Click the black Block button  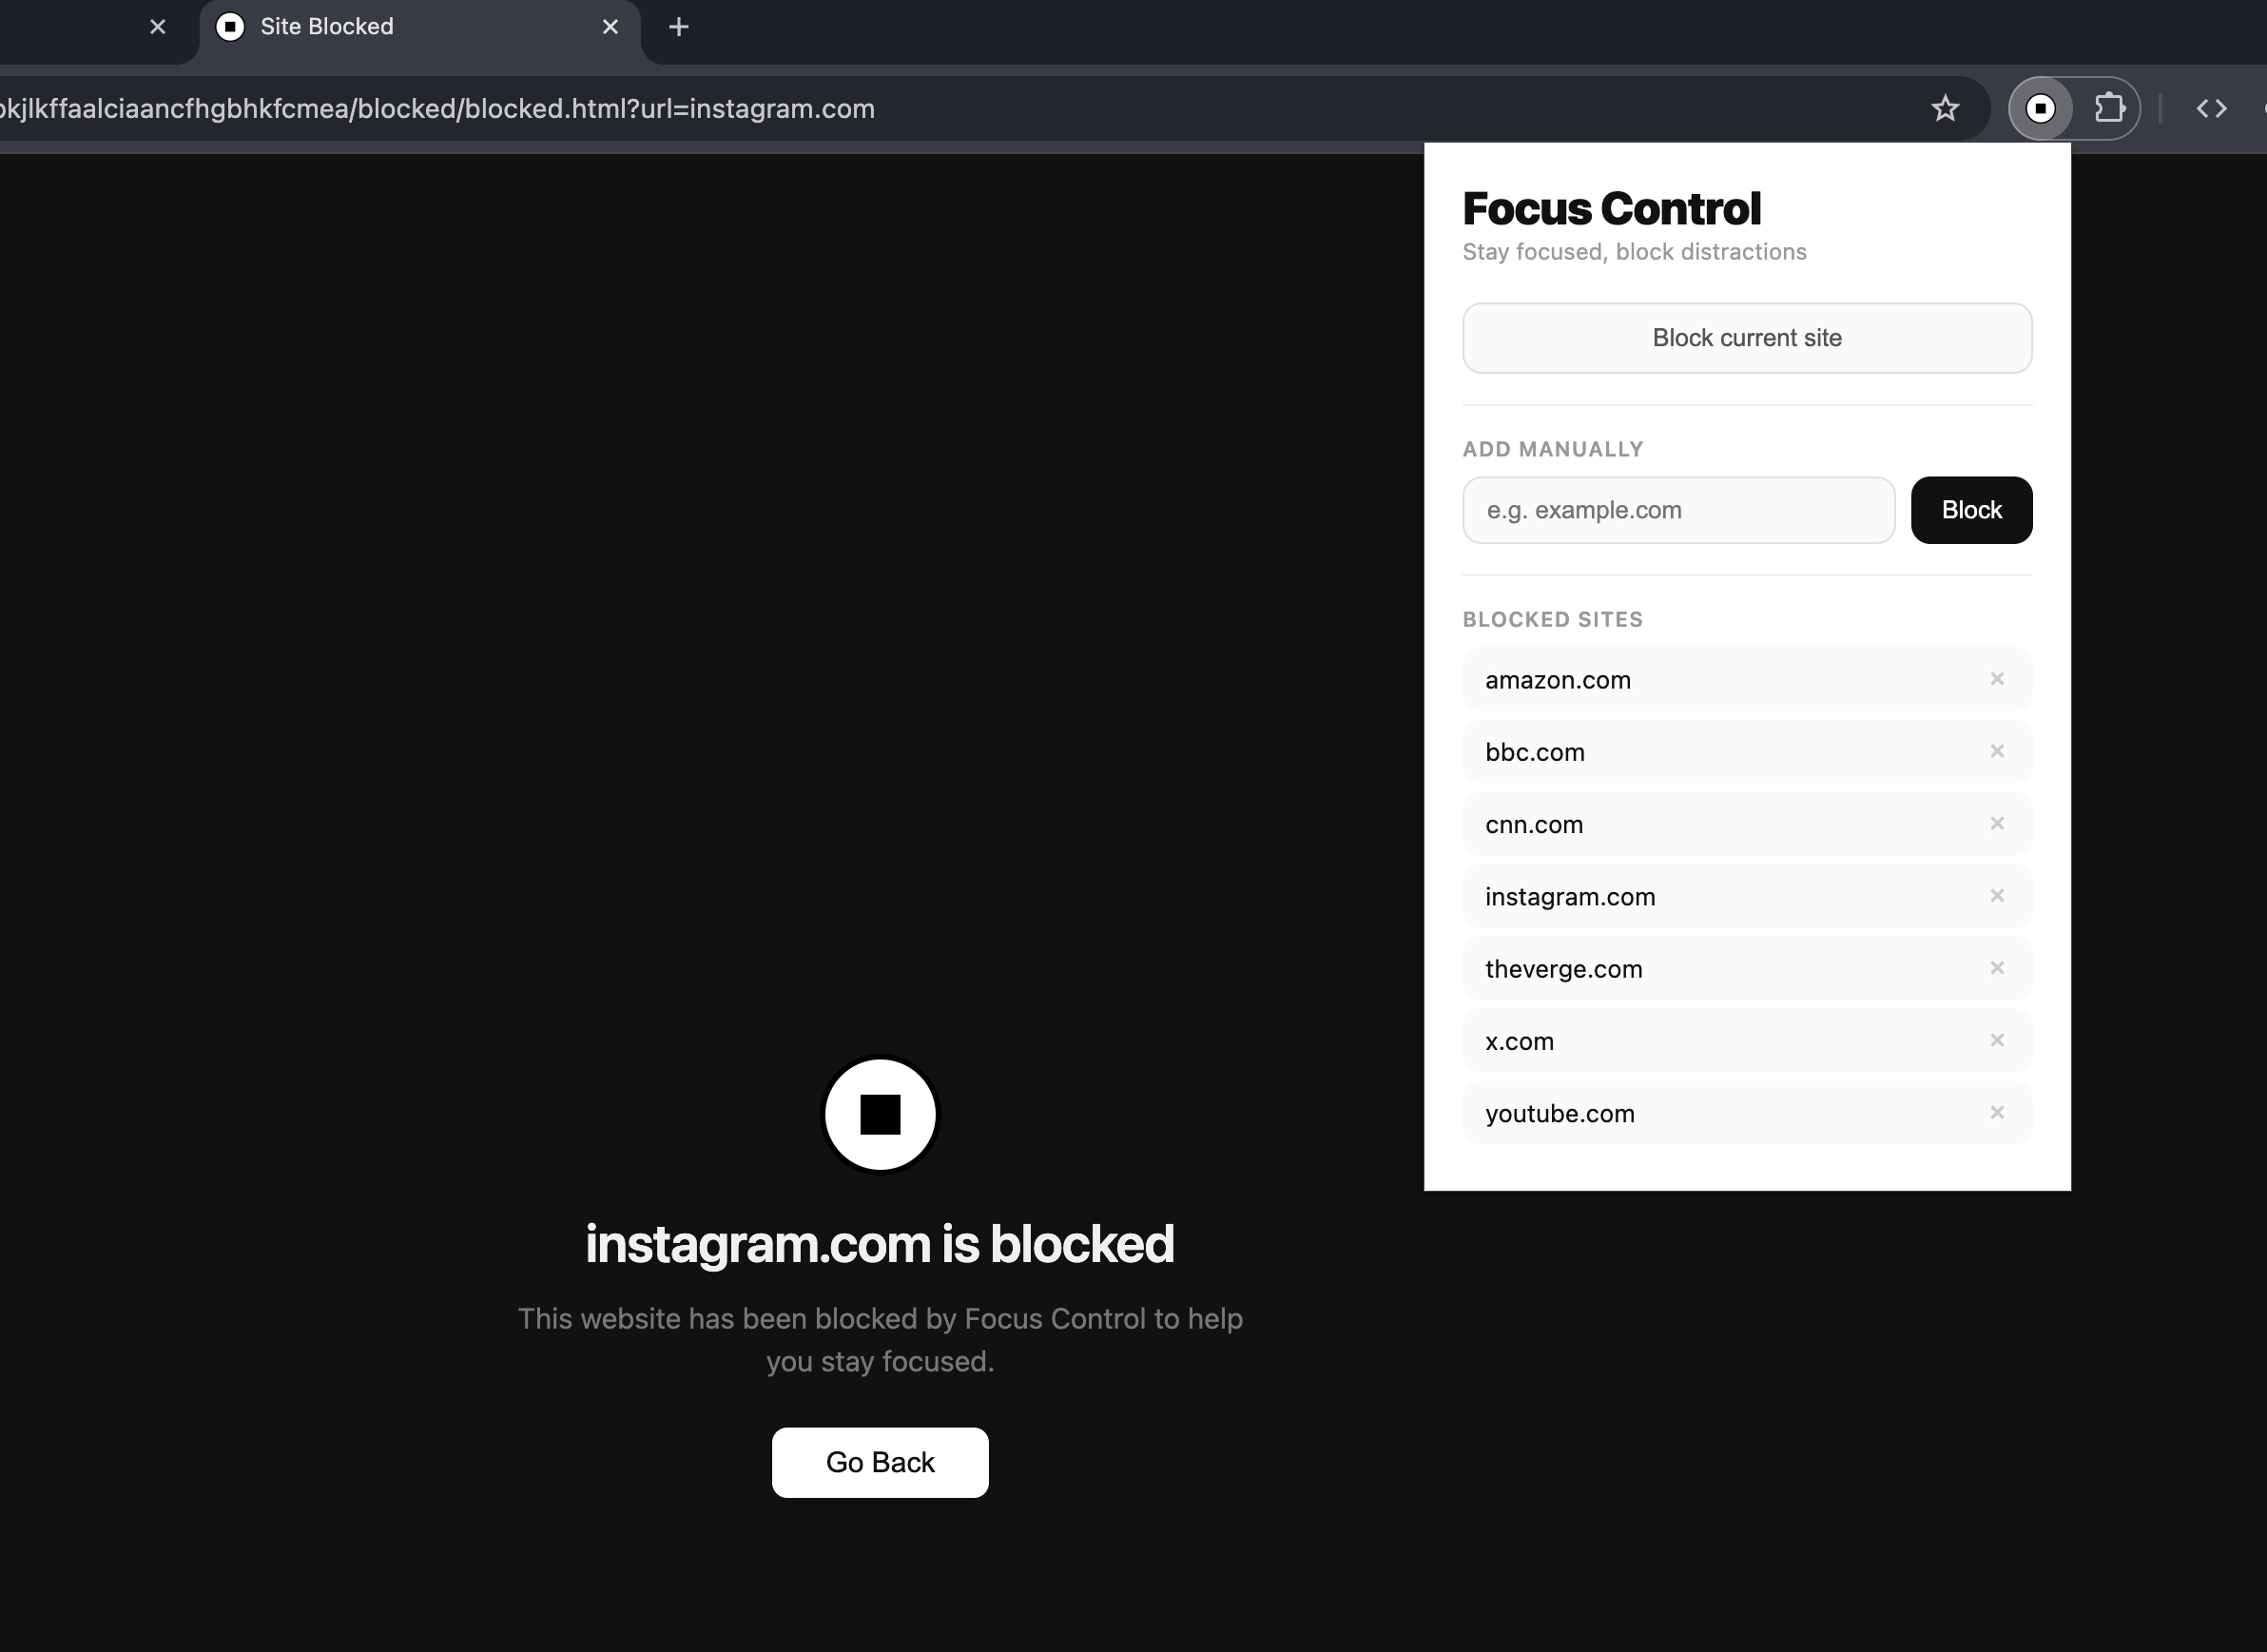[x=1971, y=510]
